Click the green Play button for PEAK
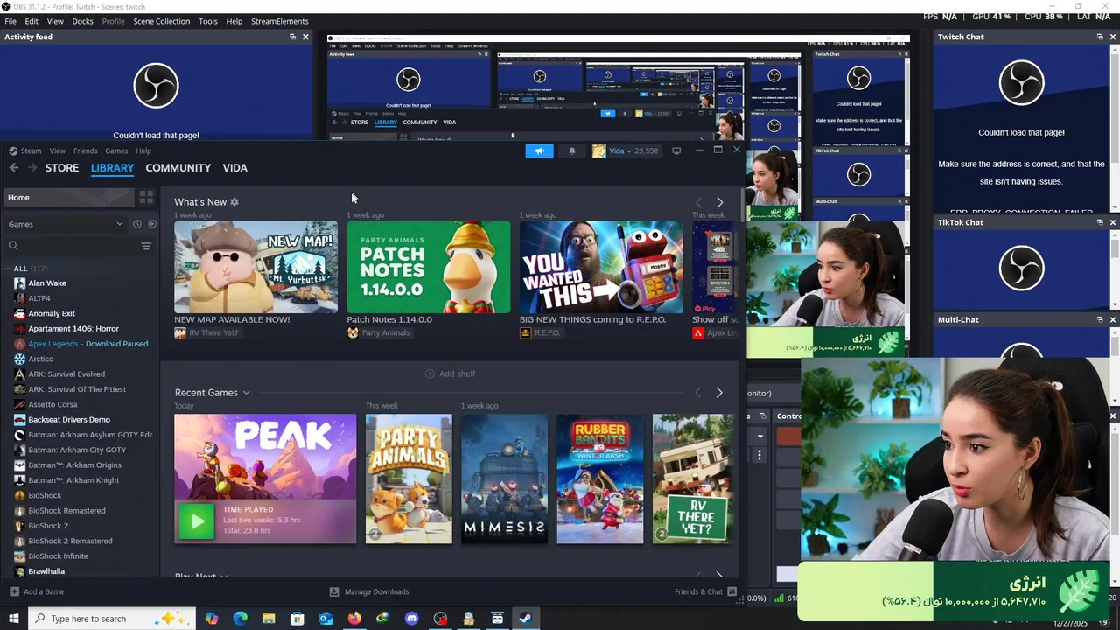The height and width of the screenshot is (630, 1120). (x=196, y=521)
